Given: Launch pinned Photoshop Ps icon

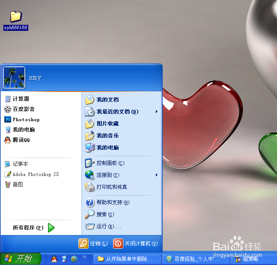Looking at the screenshot, I should pyautogui.click(x=8, y=119).
